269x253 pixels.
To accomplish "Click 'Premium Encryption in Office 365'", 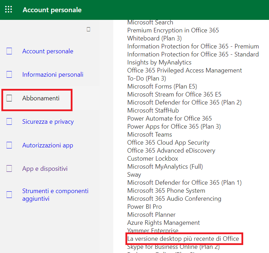I will (x=173, y=30).
